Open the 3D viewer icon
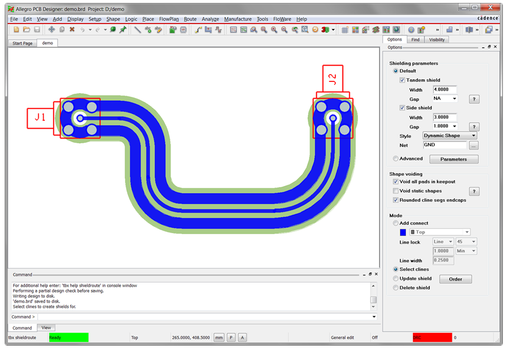The image size is (507, 348). (325, 29)
